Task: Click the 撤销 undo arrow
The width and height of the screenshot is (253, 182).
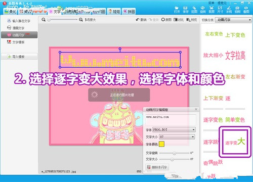Action: tap(141, 20)
